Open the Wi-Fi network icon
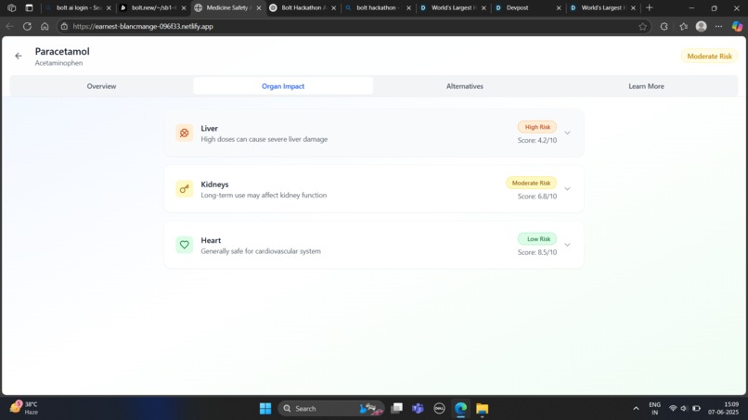Viewport: 748px width, 420px height. point(673,409)
